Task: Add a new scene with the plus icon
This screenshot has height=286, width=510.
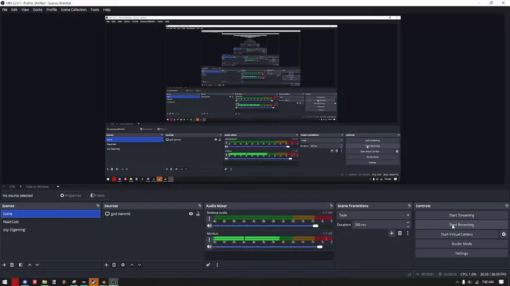Action: pyautogui.click(x=4, y=265)
